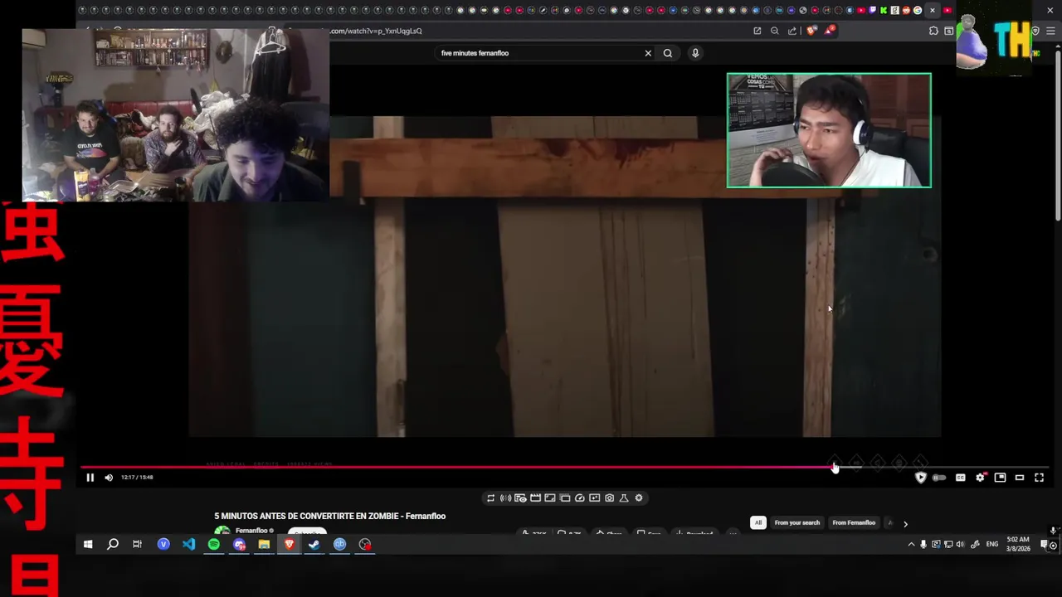
Task: Open Brave Shields lion icon
Action: coord(811,31)
